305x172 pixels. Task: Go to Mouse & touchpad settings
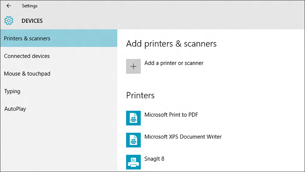(27, 74)
